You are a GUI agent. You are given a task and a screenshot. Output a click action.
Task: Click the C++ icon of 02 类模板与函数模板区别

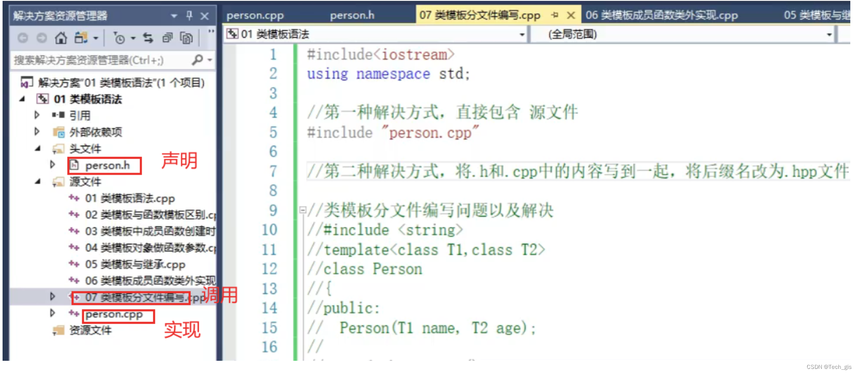pyautogui.click(x=74, y=214)
